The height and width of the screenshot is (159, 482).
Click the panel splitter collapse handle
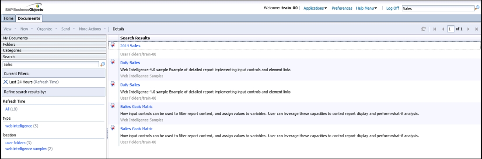107,134
